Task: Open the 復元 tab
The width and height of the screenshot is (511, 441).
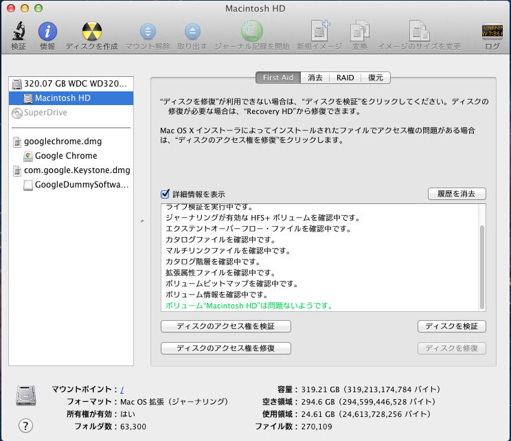Action: coord(376,78)
